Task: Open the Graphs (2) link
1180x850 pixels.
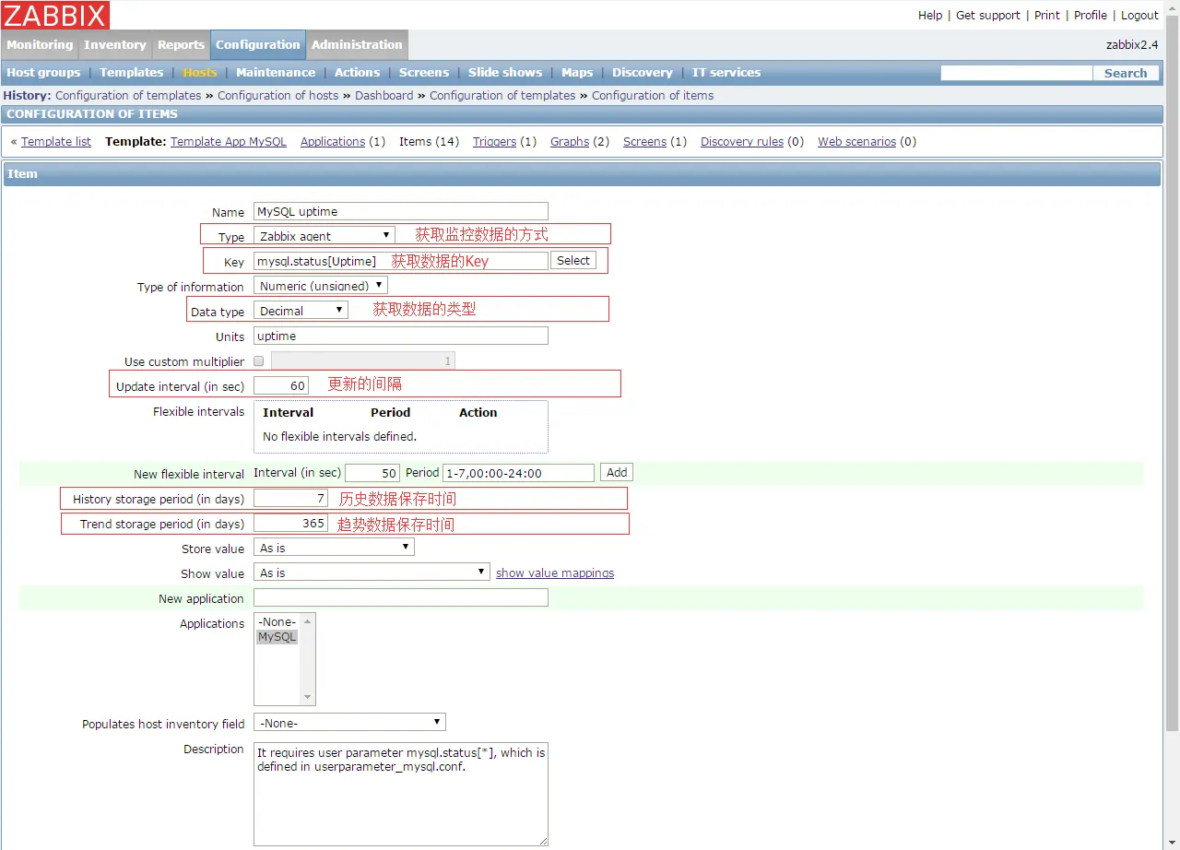Action: pyautogui.click(x=570, y=141)
